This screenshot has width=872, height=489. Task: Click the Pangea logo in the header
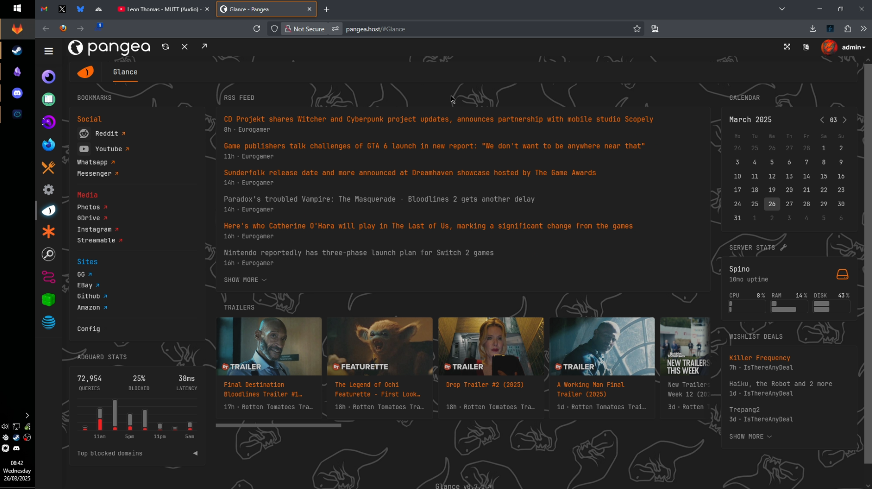point(109,47)
